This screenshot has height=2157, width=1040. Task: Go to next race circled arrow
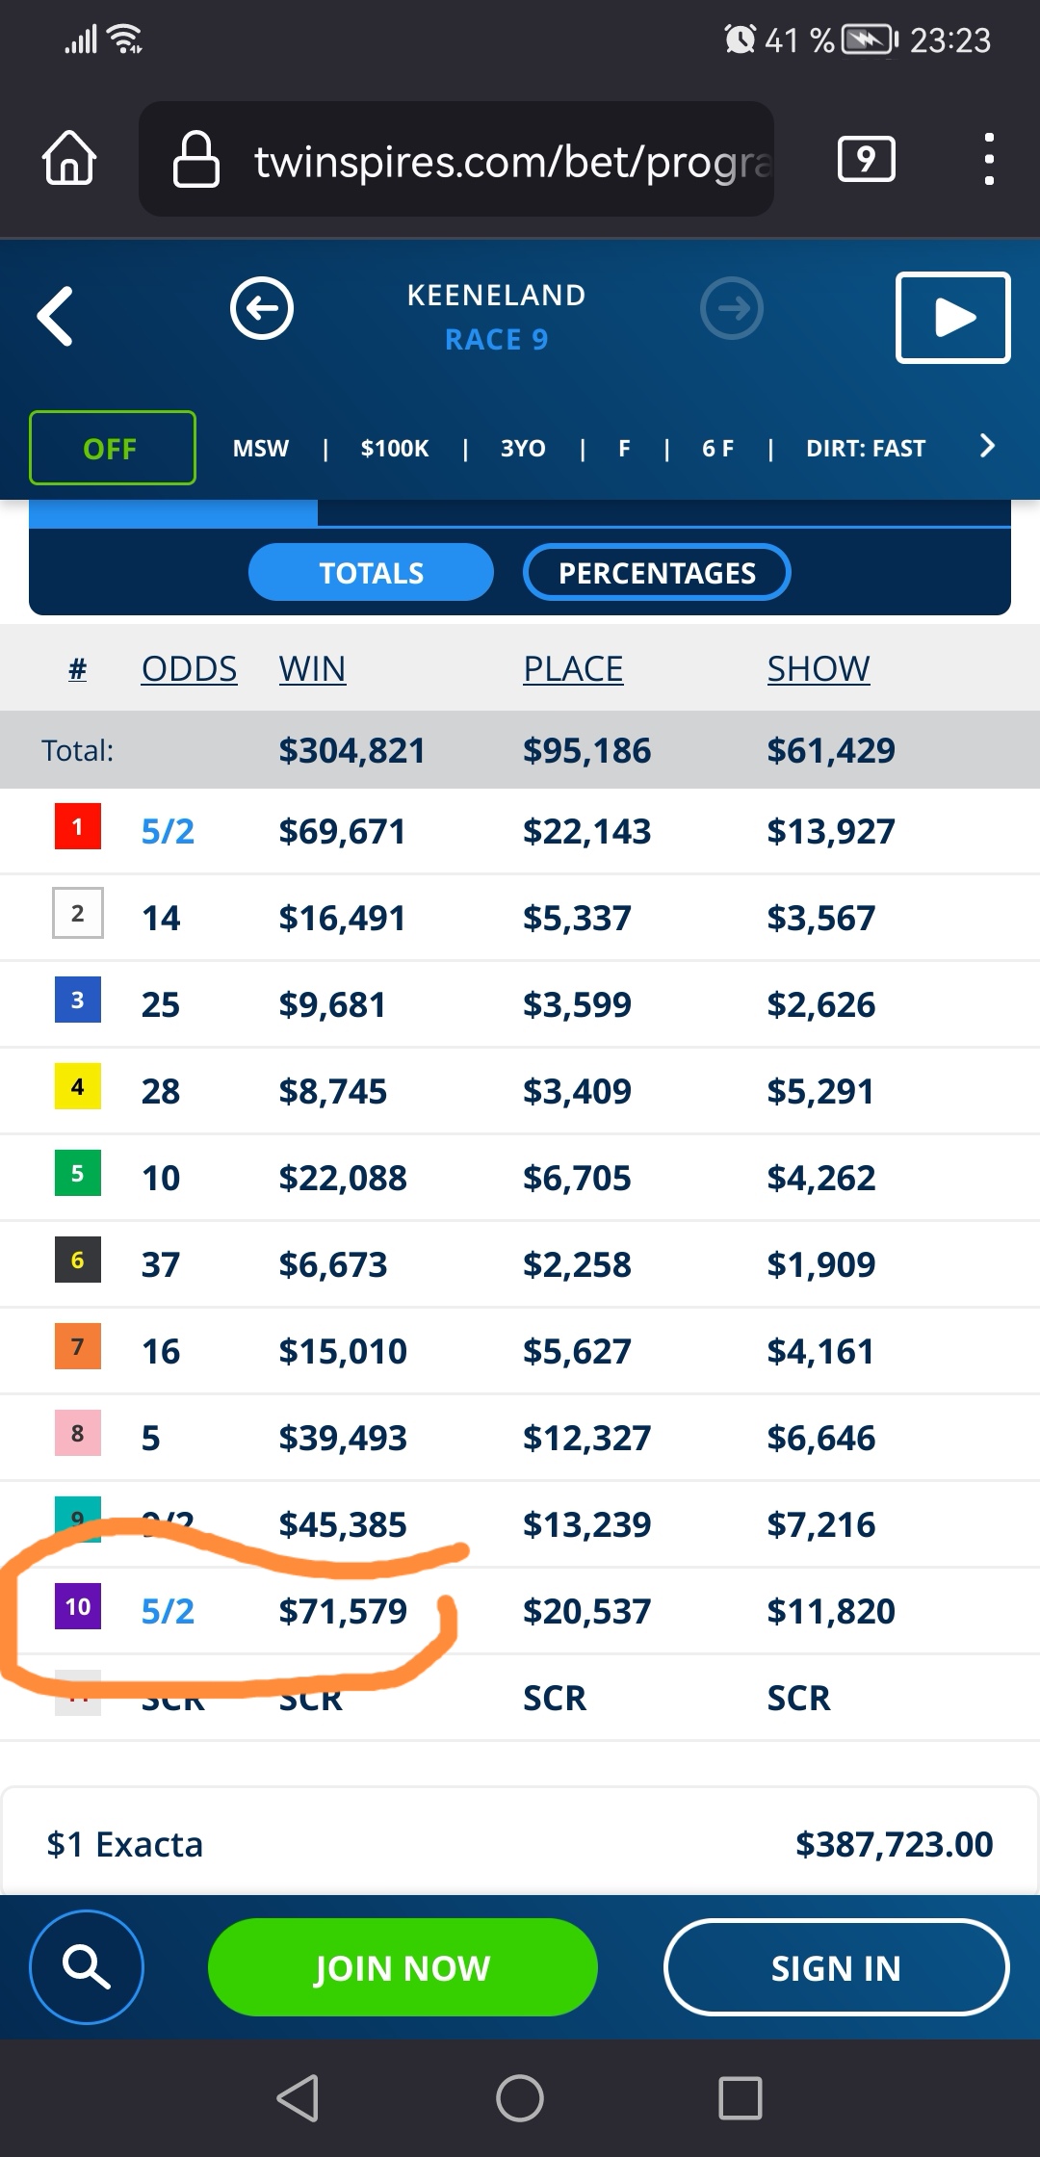coord(732,308)
